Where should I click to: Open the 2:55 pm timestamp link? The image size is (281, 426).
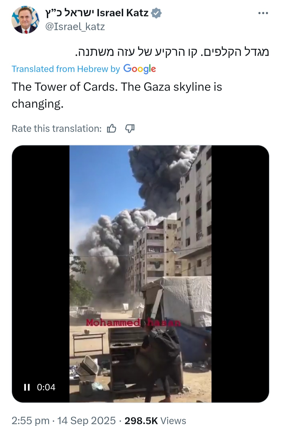coord(30,421)
